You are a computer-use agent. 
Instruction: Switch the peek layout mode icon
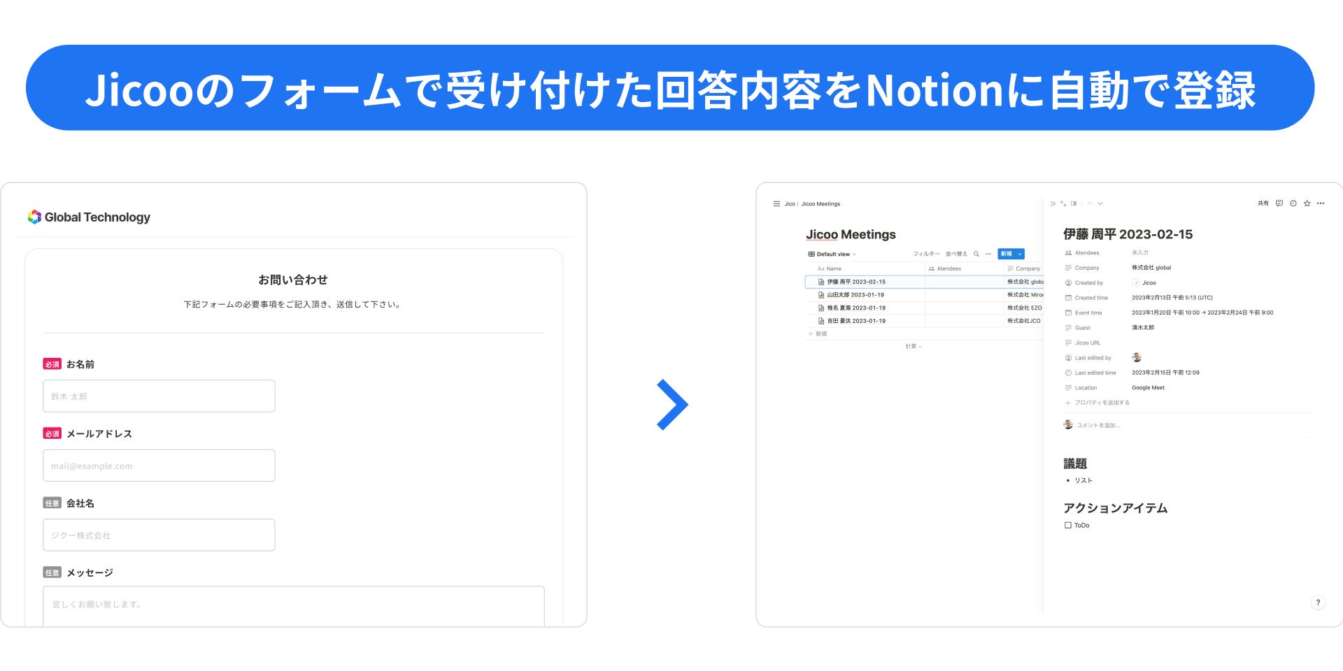click(1074, 203)
